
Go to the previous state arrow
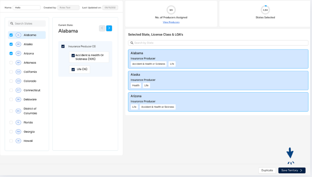click(x=102, y=28)
